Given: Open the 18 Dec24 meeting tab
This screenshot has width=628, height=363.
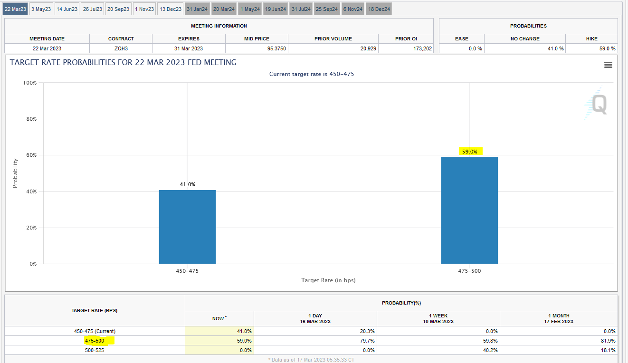Looking at the screenshot, I should point(379,9).
